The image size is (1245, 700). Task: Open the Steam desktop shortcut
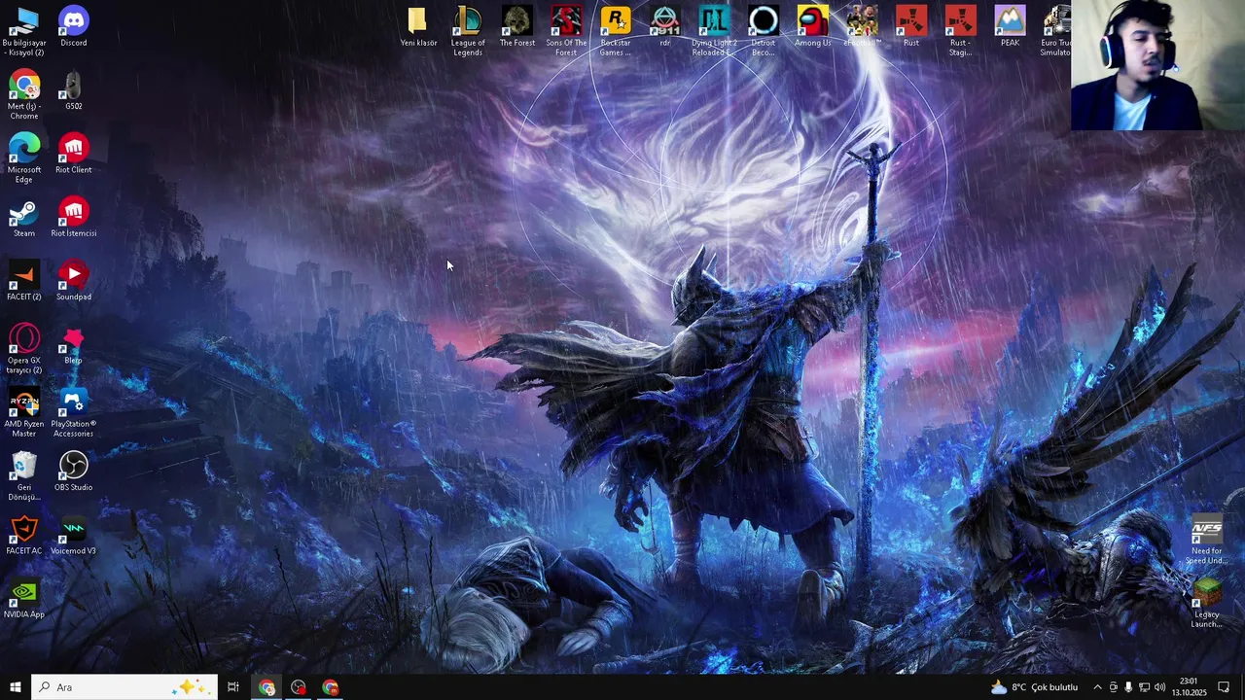coord(24,217)
